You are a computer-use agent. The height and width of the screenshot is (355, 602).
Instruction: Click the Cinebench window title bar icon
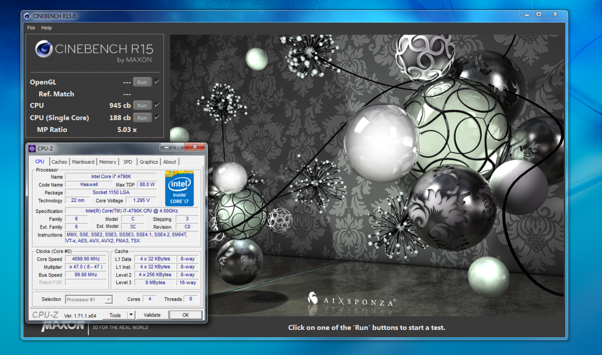click(x=27, y=16)
